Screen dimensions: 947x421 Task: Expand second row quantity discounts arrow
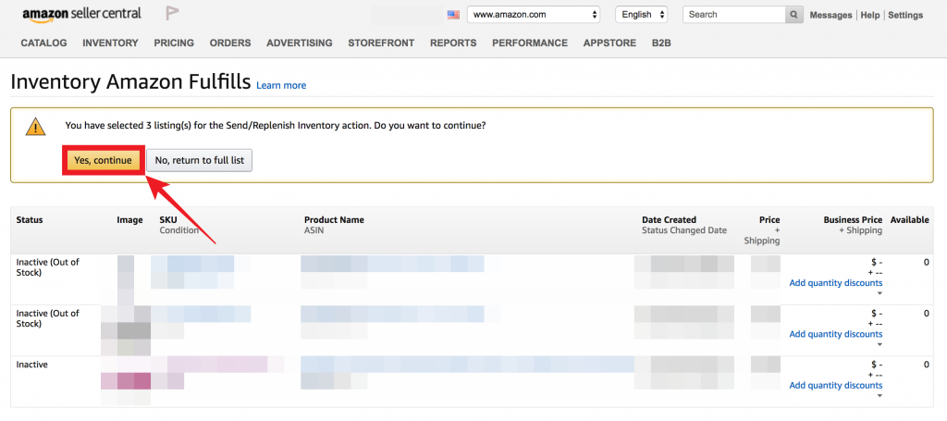click(x=879, y=345)
